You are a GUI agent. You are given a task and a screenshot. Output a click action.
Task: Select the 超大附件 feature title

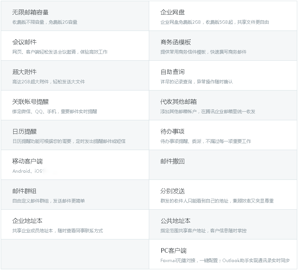(x=24, y=72)
